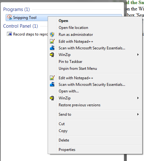Expand the second WinZip submenu arrow
Image resolution: width=144 pixels, height=161 pixels.
[138, 98]
